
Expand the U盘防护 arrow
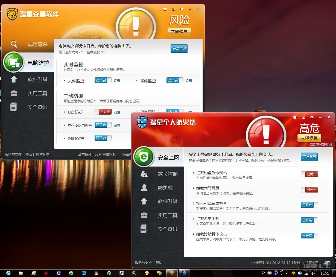pyautogui.click(x=64, y=112)
